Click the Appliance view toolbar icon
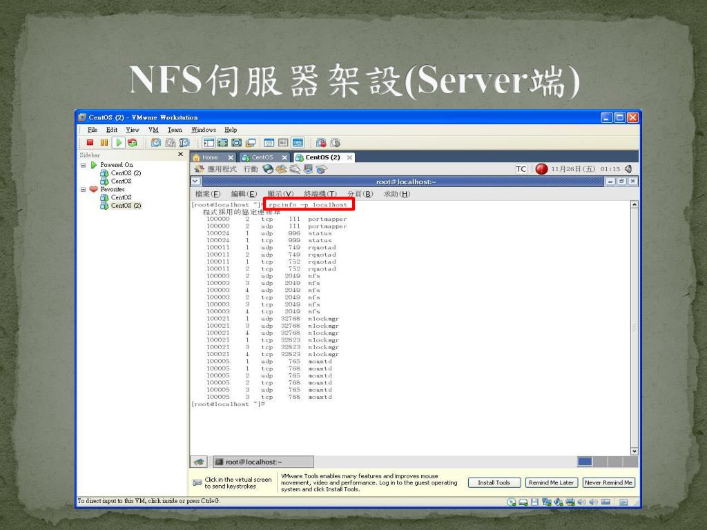Viewport: 707px width, 530px height. [x=283, y=143]
